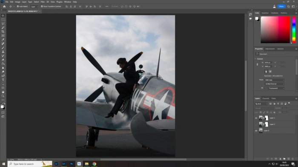
Task: Select the Eraser tool
Action: point(3,60)
